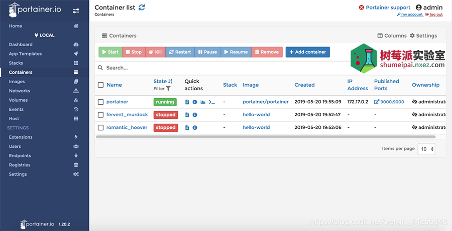Click the Users group icon

(76, 146)
